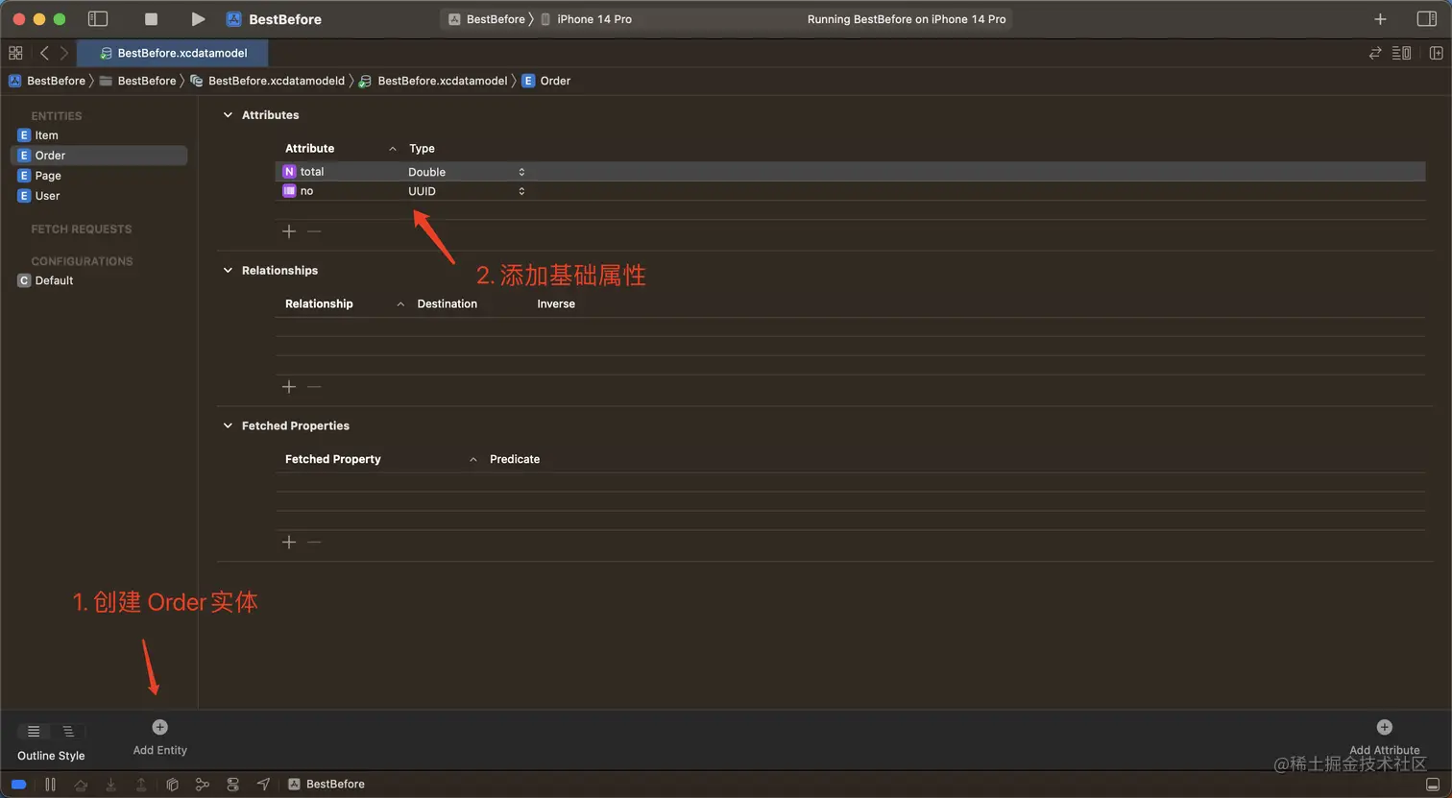Click the Destination column header
The height and width of the screenshot is (798, 1452).
tap(447, 304)
